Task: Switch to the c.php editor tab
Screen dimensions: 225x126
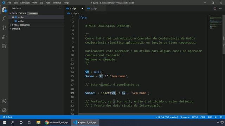Action: pyautogui.click(x=96, y=8)
